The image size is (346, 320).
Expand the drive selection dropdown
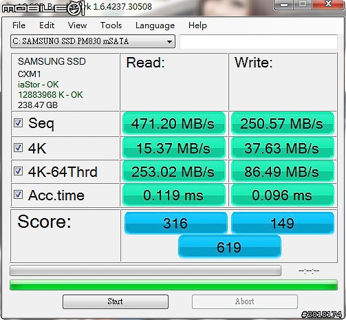[x=93, y=41]
